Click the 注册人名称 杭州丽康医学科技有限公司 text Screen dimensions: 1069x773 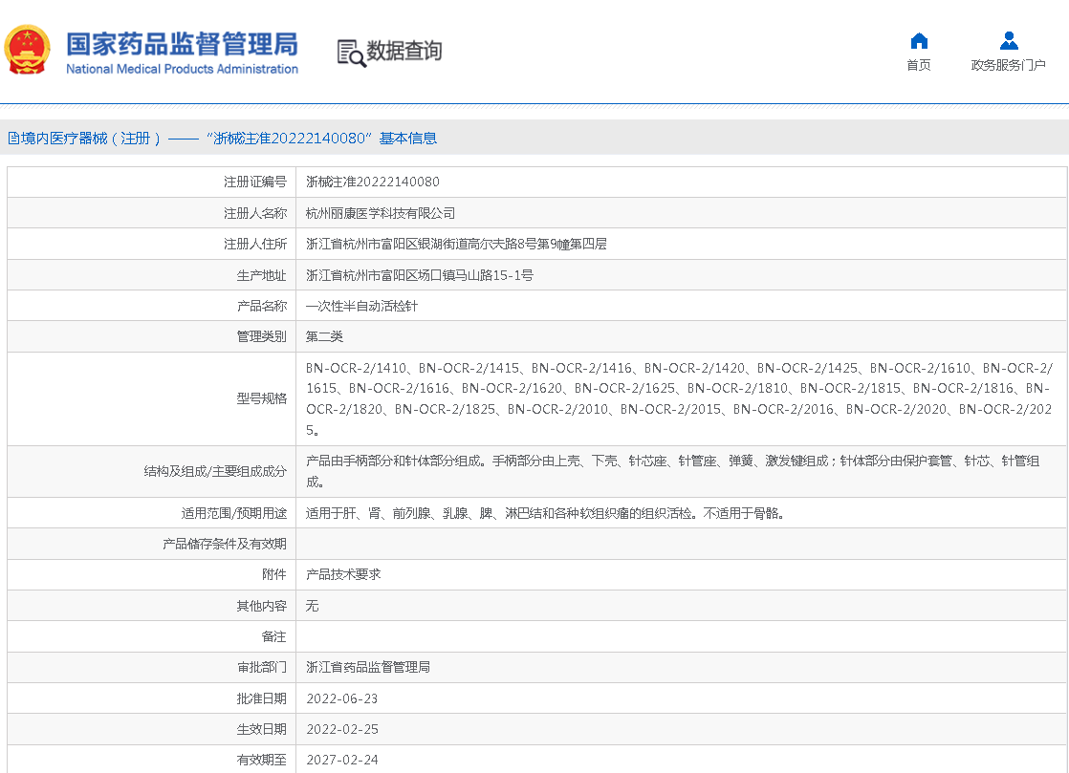[x=382, y=212]
